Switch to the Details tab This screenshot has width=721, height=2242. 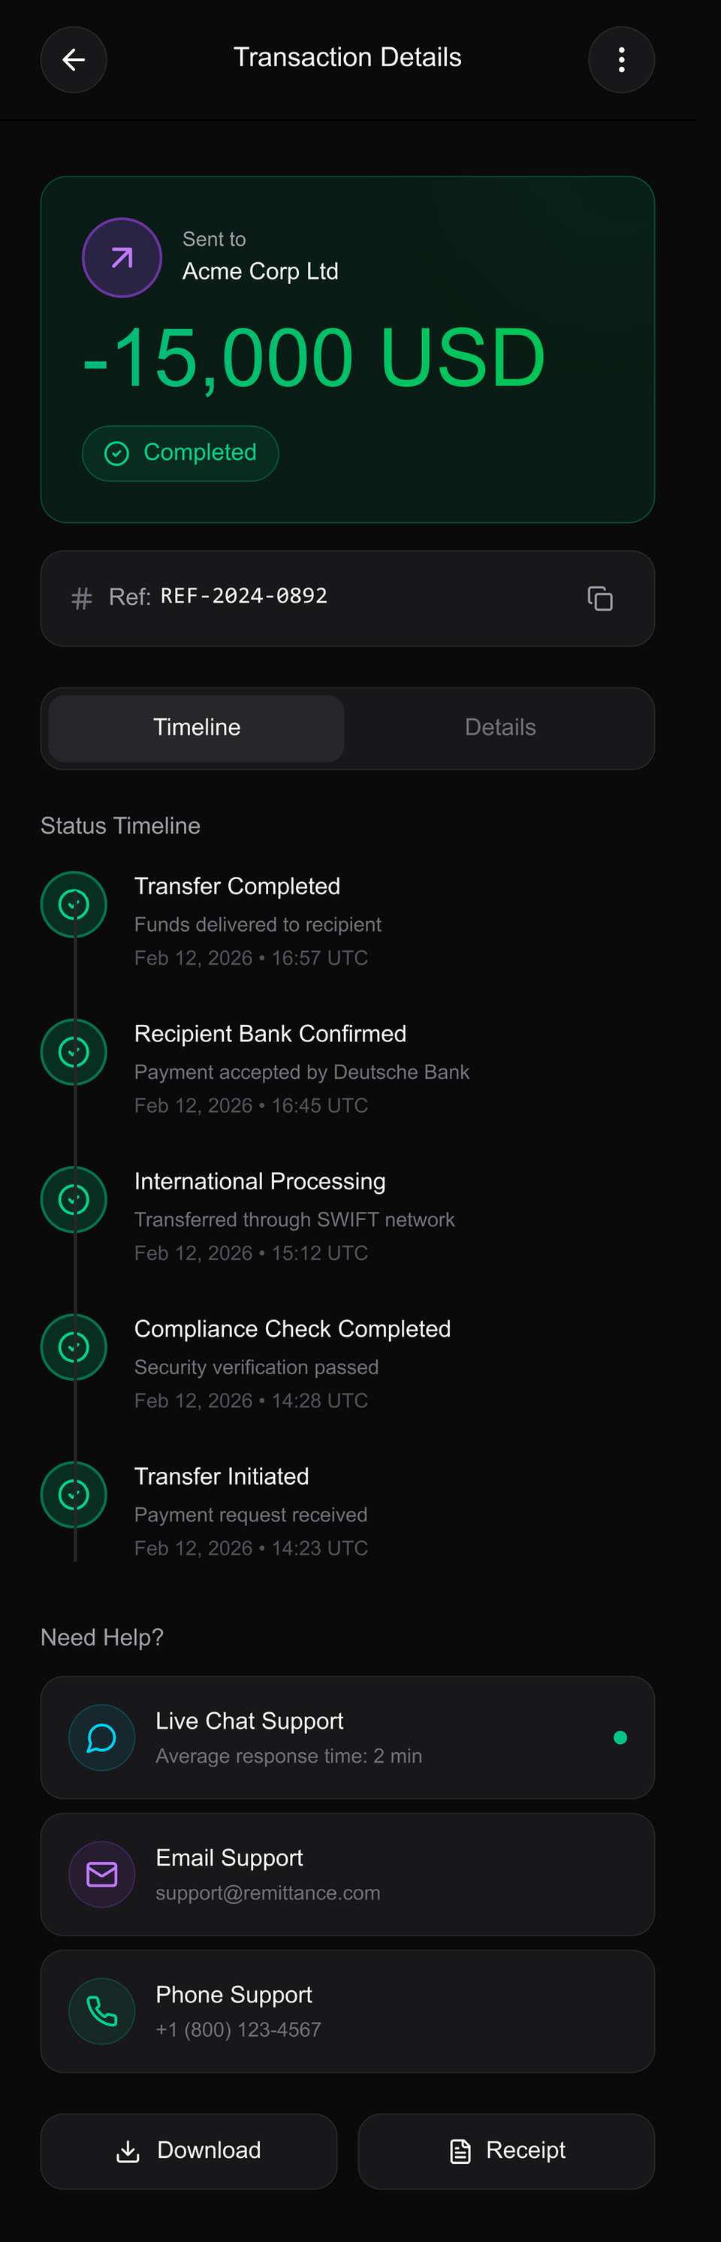500,727
